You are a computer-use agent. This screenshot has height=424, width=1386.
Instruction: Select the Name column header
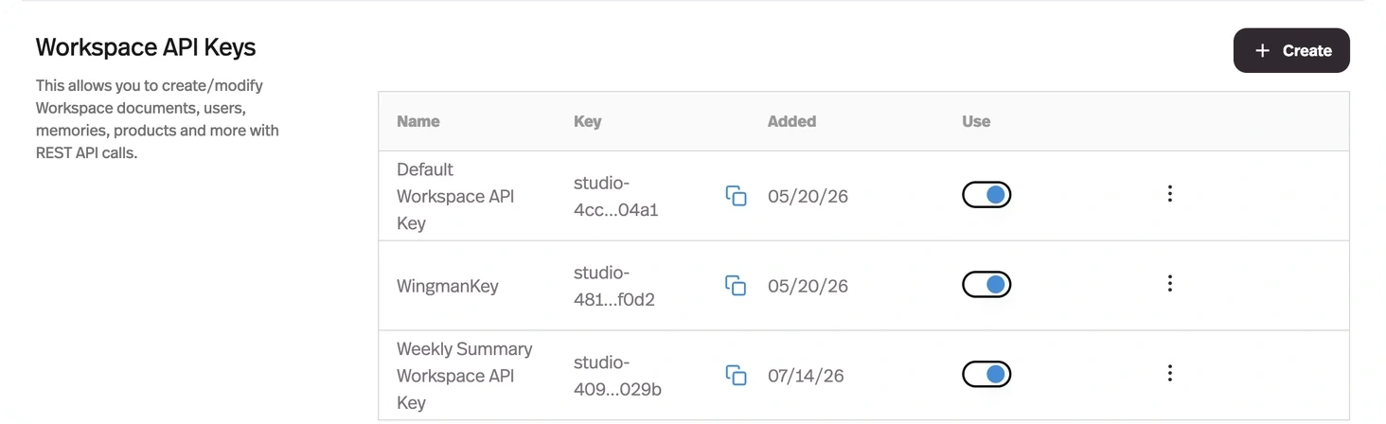(418, 121)
